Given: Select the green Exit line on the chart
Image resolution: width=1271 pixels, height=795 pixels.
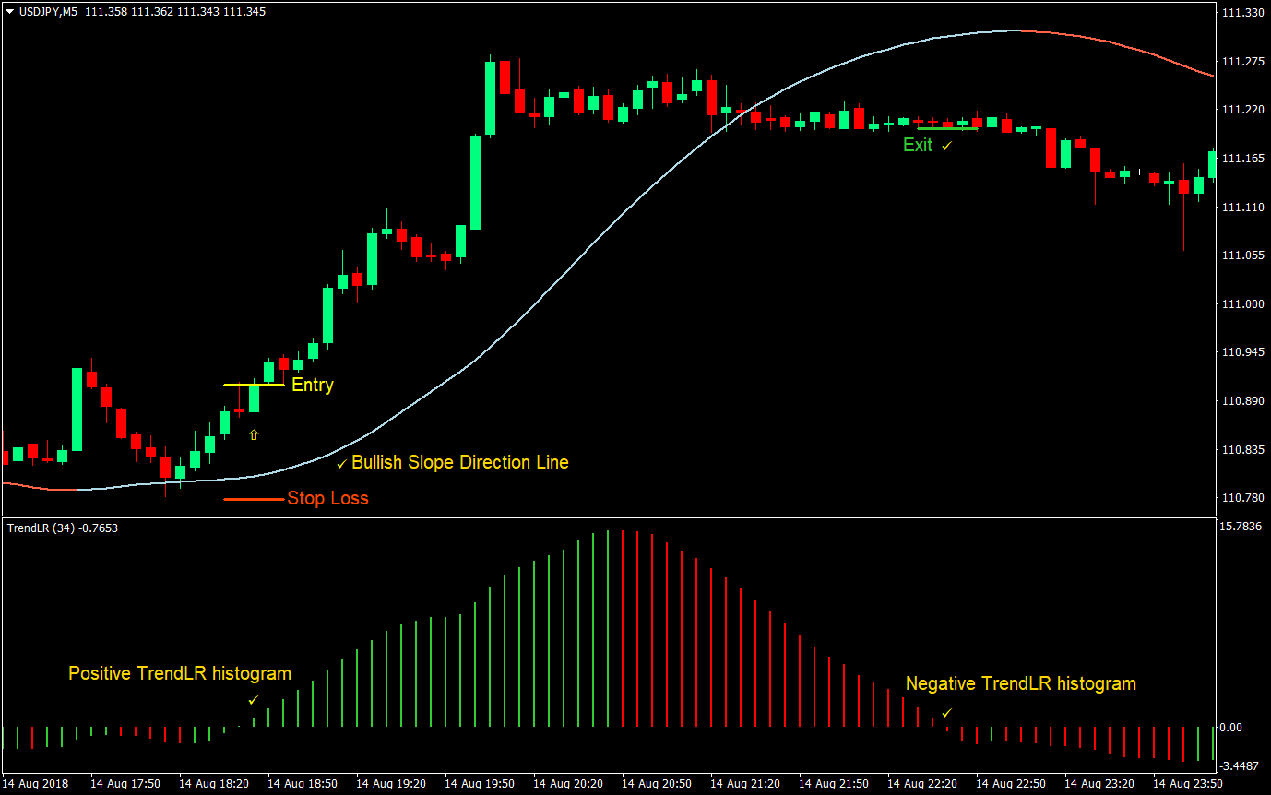Looking at the screenshot, I should 946,129.
